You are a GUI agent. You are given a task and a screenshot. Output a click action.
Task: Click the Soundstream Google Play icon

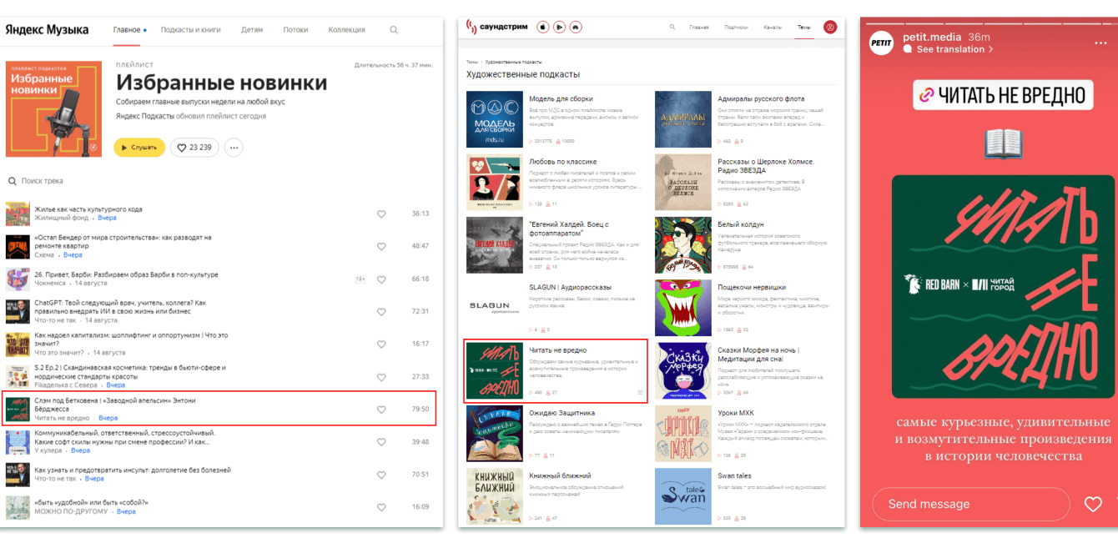559,27
